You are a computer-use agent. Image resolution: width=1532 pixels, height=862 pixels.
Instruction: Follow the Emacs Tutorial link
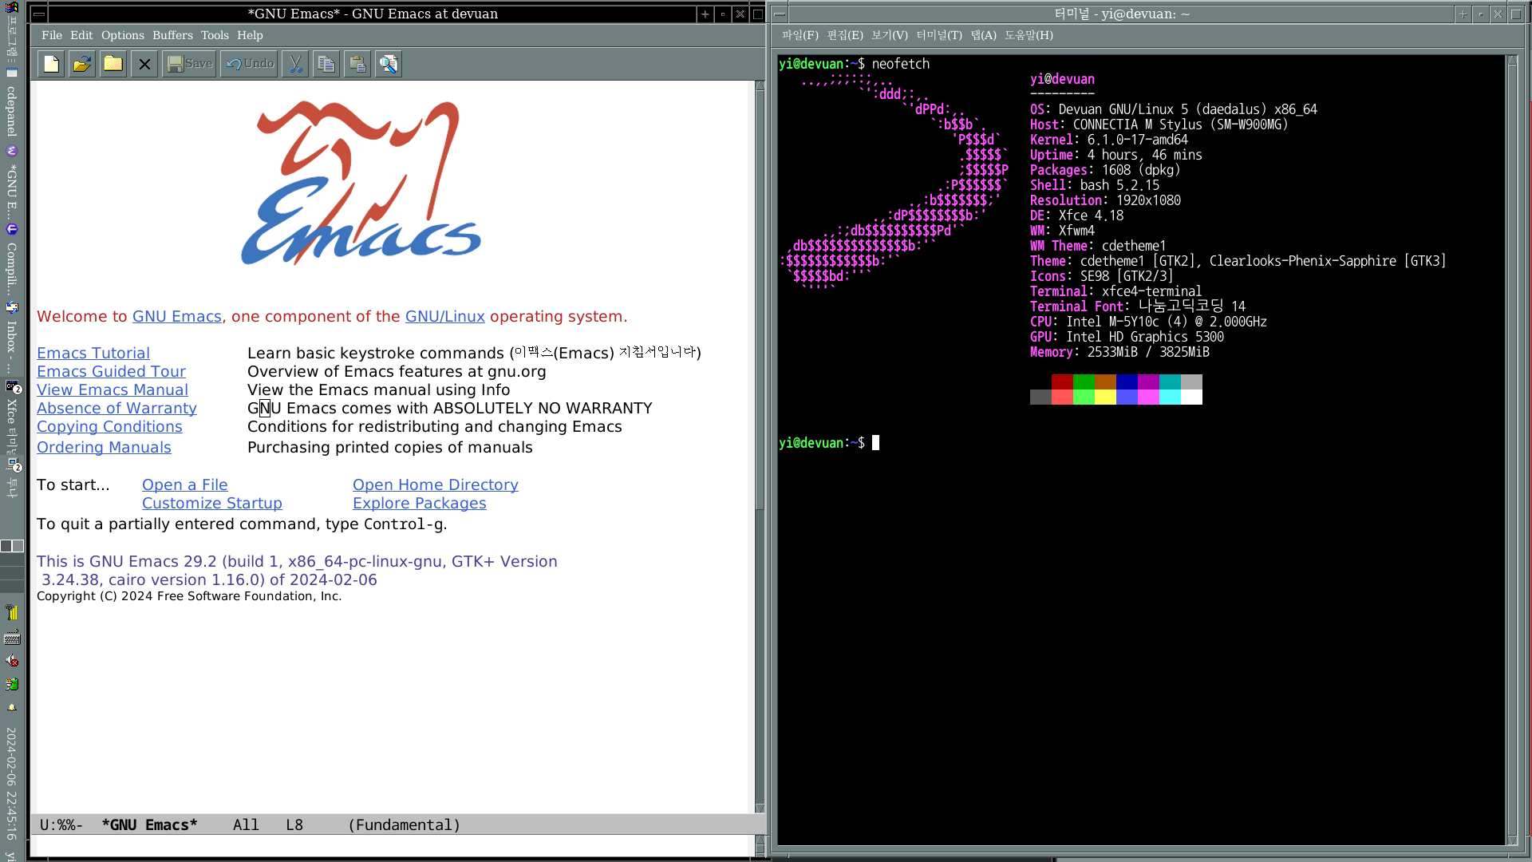[93, 353]
